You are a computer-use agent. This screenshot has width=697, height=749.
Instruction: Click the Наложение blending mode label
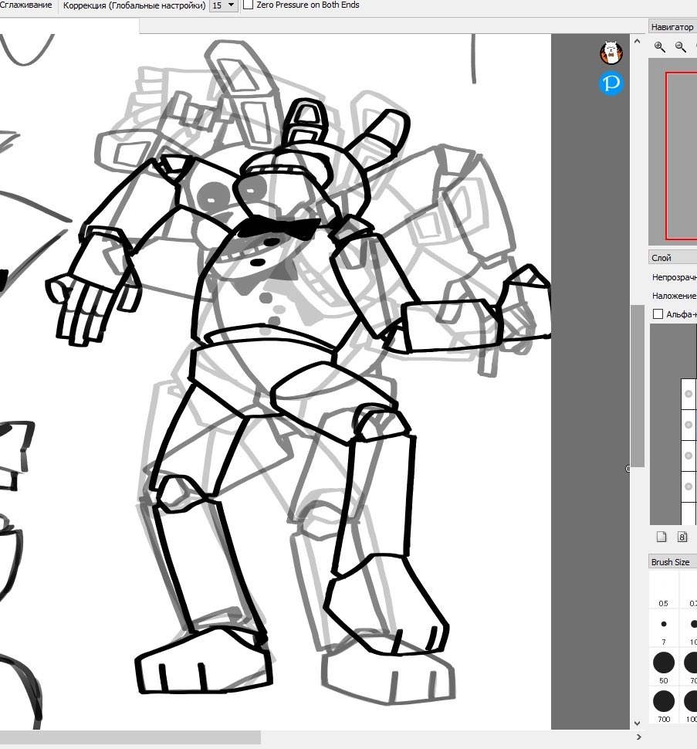click(674, 296)
